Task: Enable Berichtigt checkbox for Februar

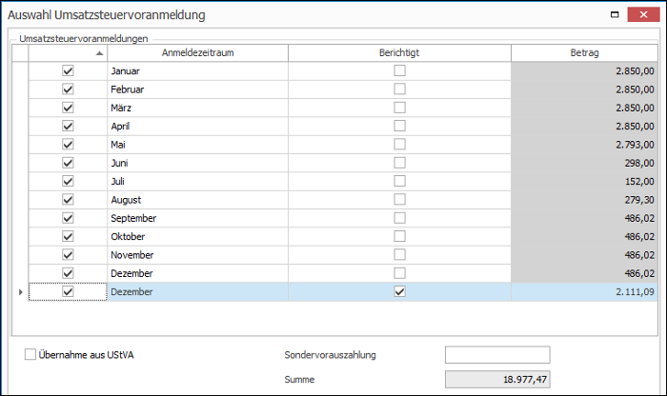Action: point(399,89)
